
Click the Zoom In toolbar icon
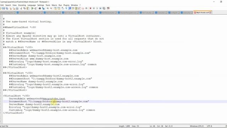pos(48,8)
